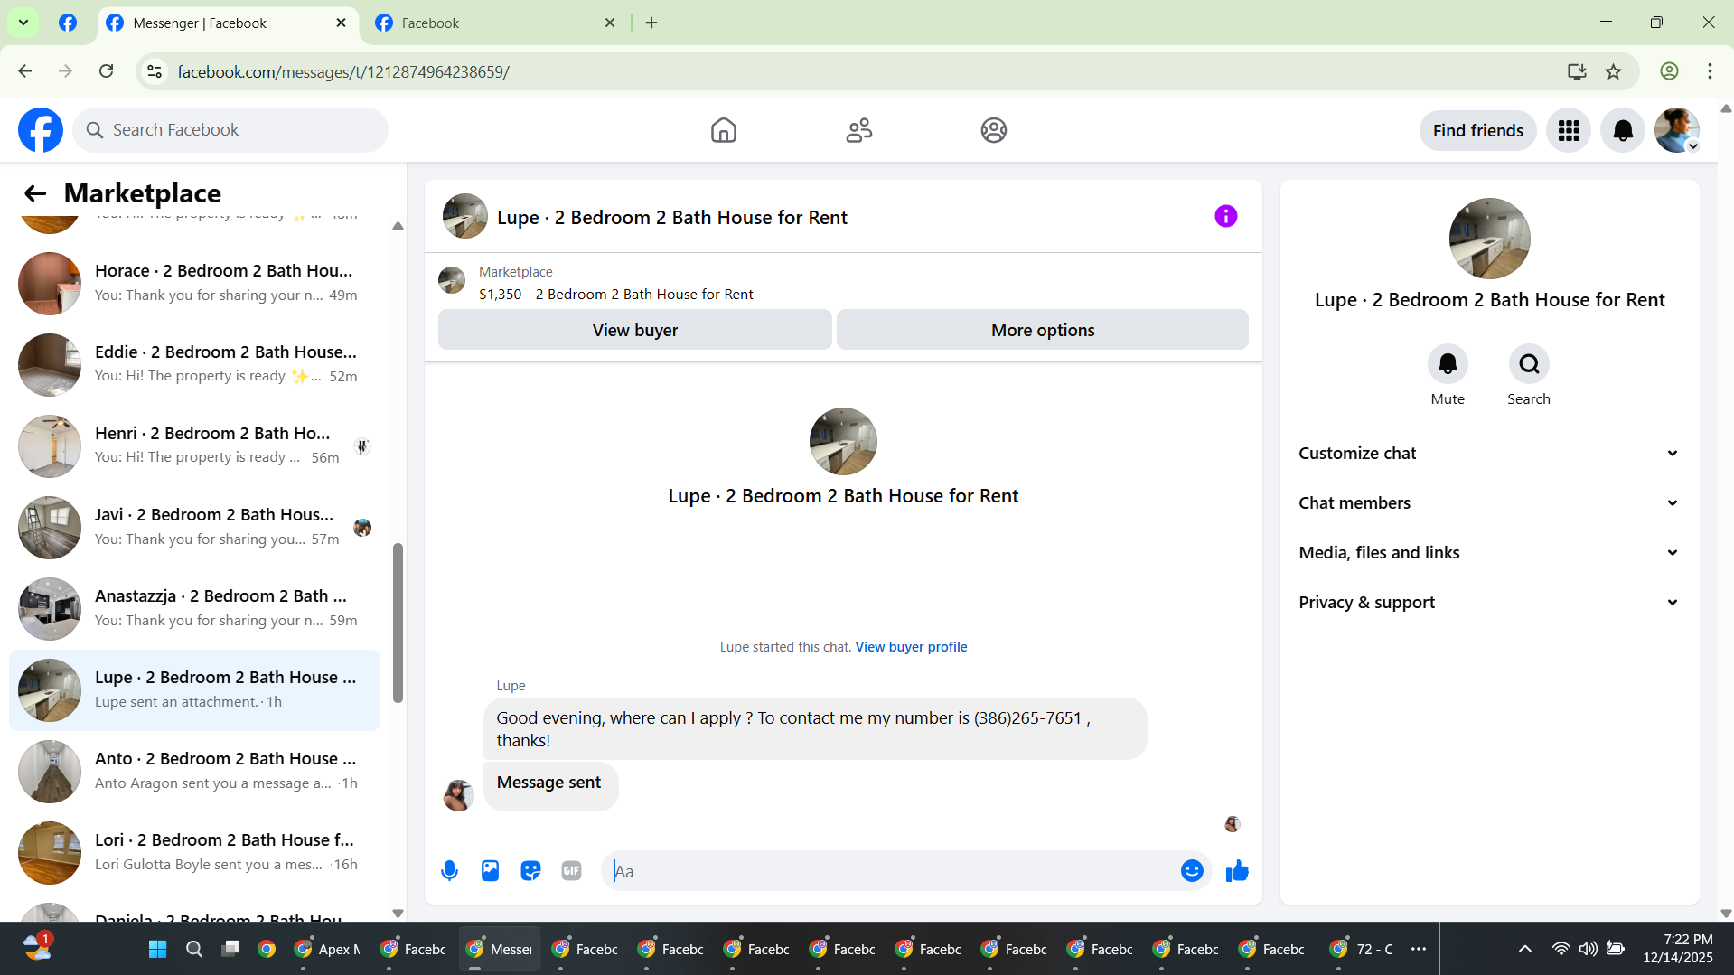The height and width of the screenshot is (975, 1734).
Task: Close the Messenger | Facebook tab
Action: (341, 23)
